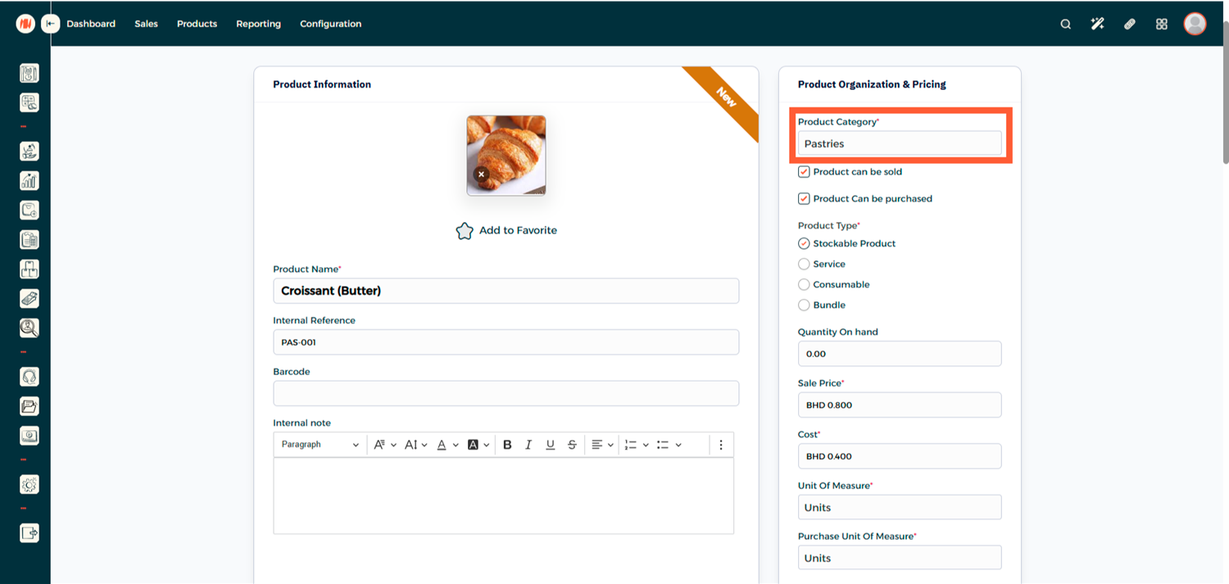Uncheck Product can be sold checkbox
1229x584 pixels.
804,172
